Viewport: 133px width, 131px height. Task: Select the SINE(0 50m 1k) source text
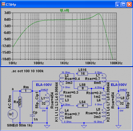(x=20, y=125)
